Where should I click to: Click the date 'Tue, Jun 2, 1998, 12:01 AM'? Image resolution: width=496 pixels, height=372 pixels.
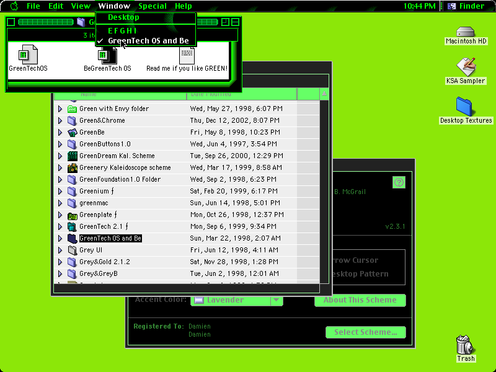point(234,273)
